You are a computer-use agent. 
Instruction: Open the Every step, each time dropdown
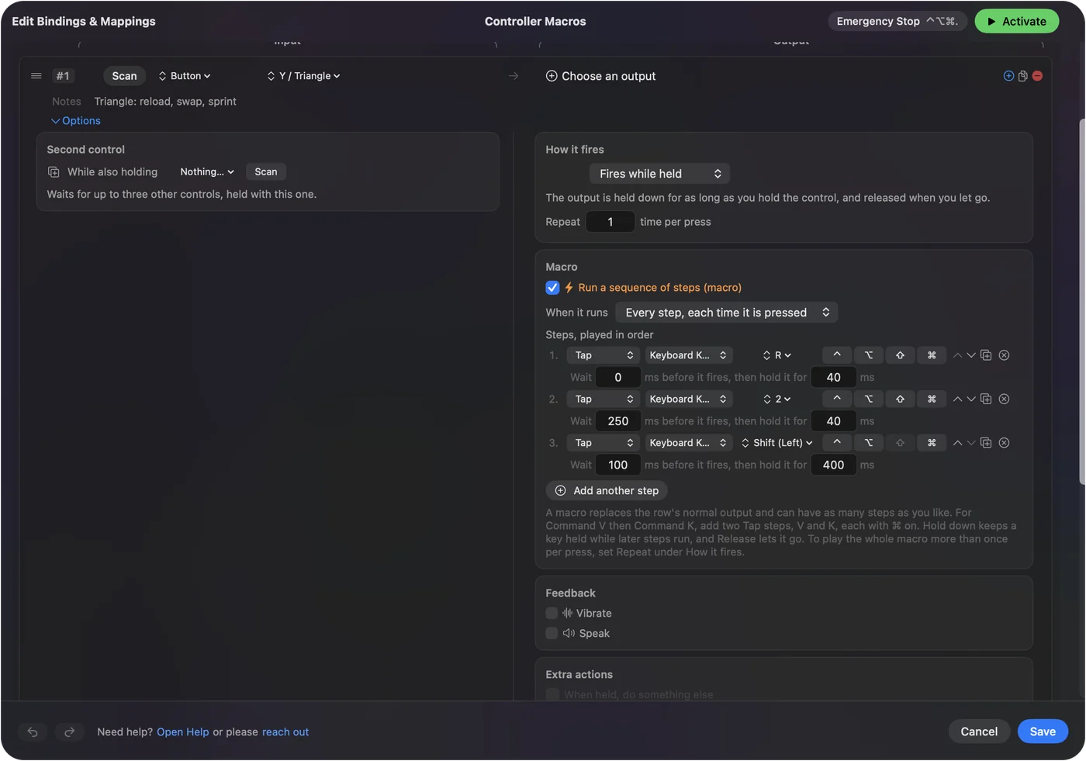click(x=727, y=313)
